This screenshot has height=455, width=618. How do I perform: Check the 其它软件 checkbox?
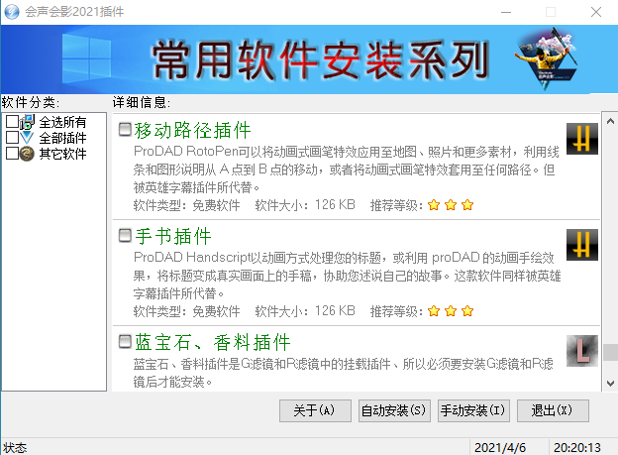pyautogui.click(x=12, y=153)
